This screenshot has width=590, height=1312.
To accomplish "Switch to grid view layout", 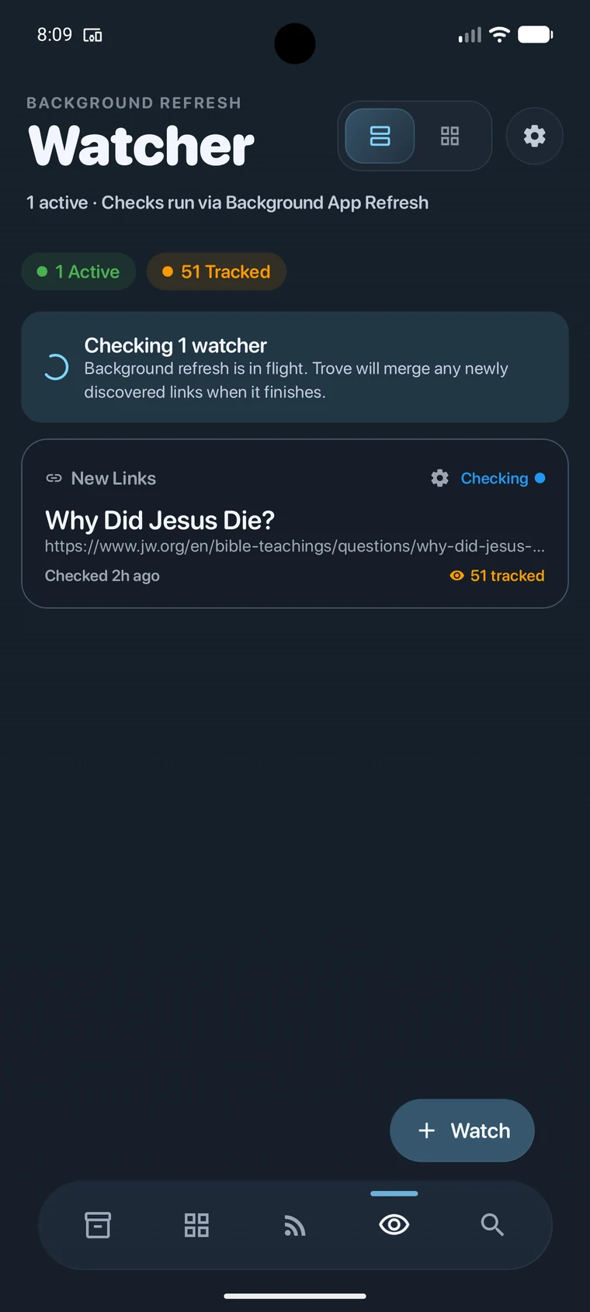I will [449, 137].
